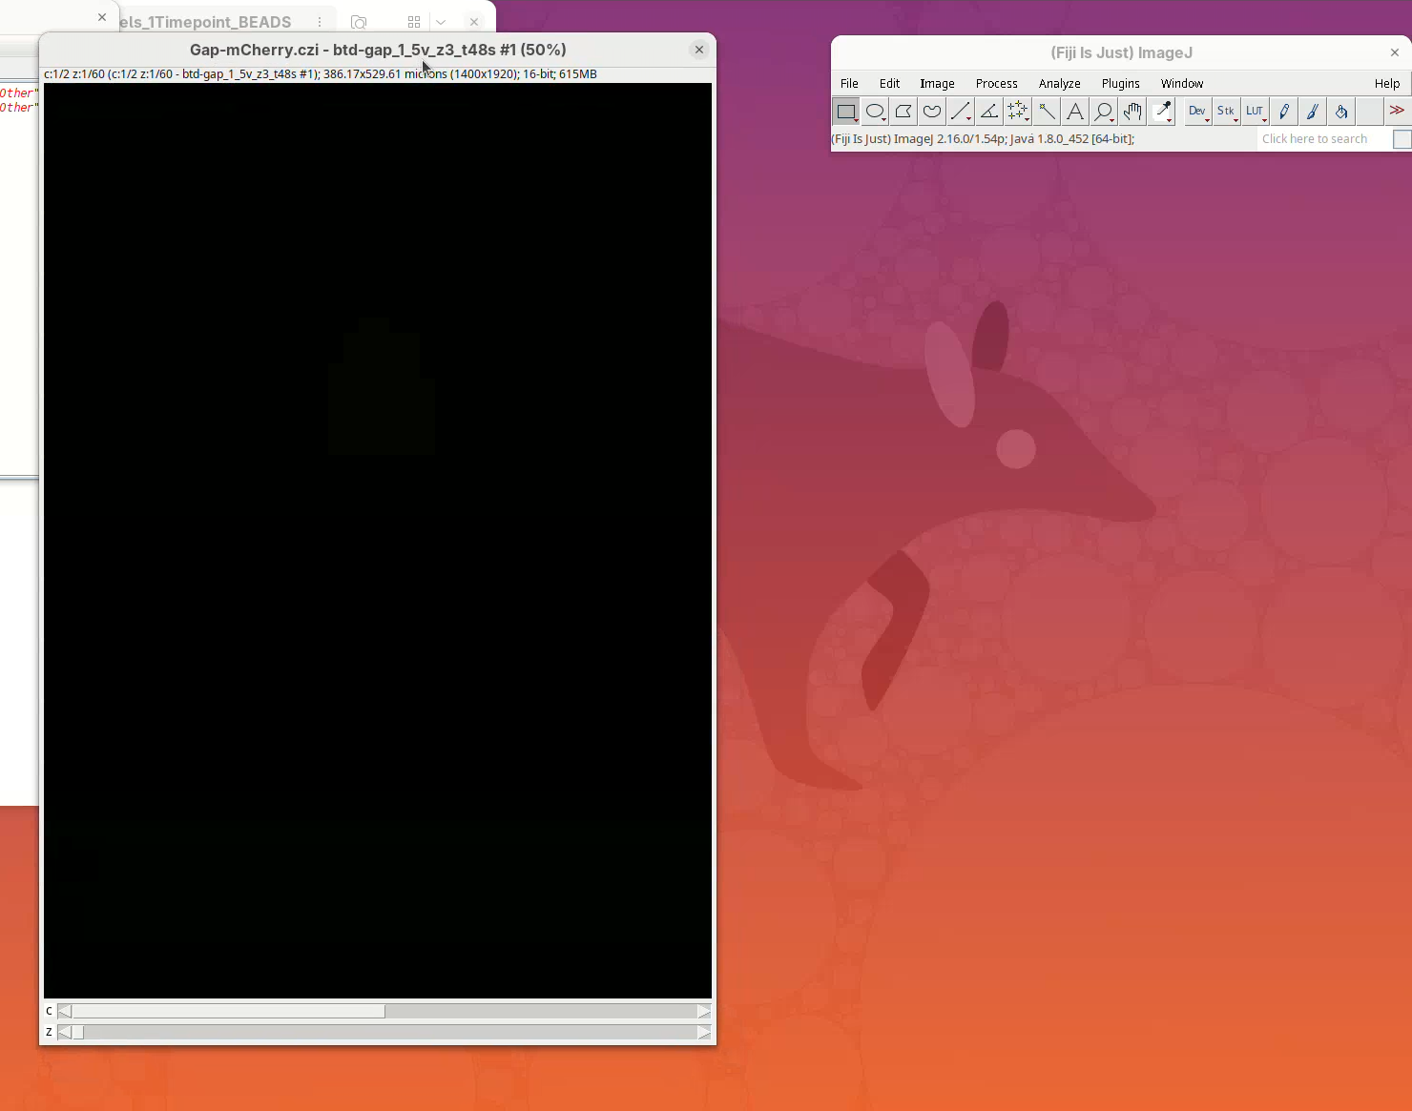Open the Stk stack menu dropdown
The width and height of the screenshot is (1412, 1111).
pos(1226,112)
